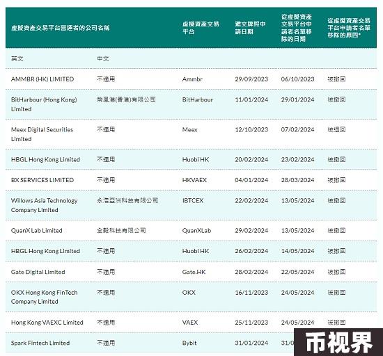Click 'Spark Fintech Limited' company name

[x=40, y=343]
